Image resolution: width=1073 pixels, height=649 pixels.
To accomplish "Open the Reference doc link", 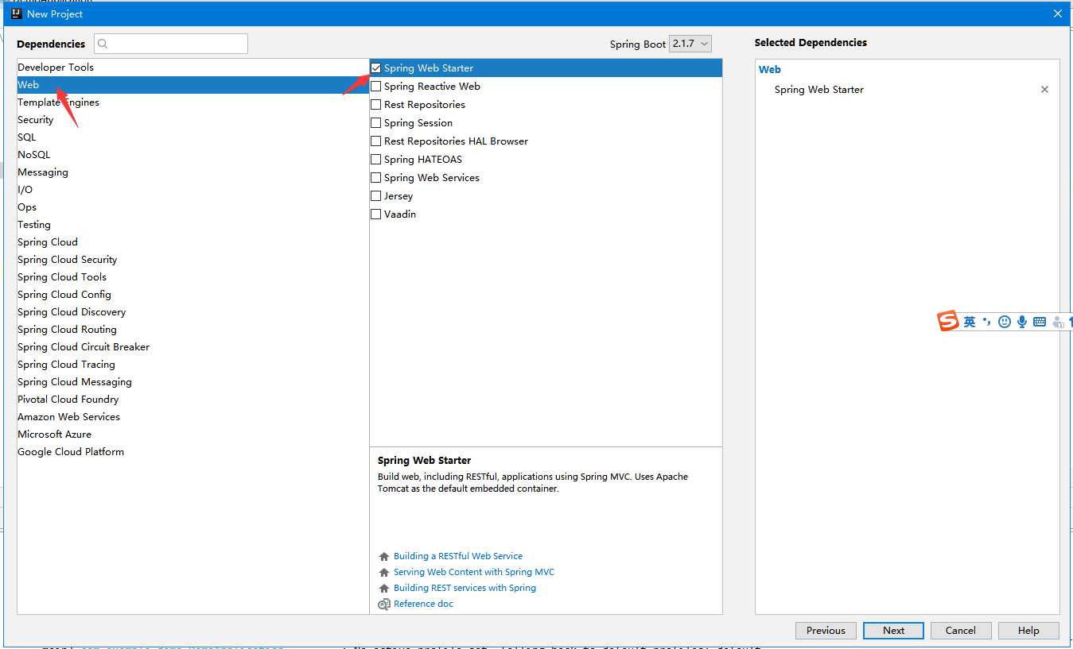I will tap(423, 605).
